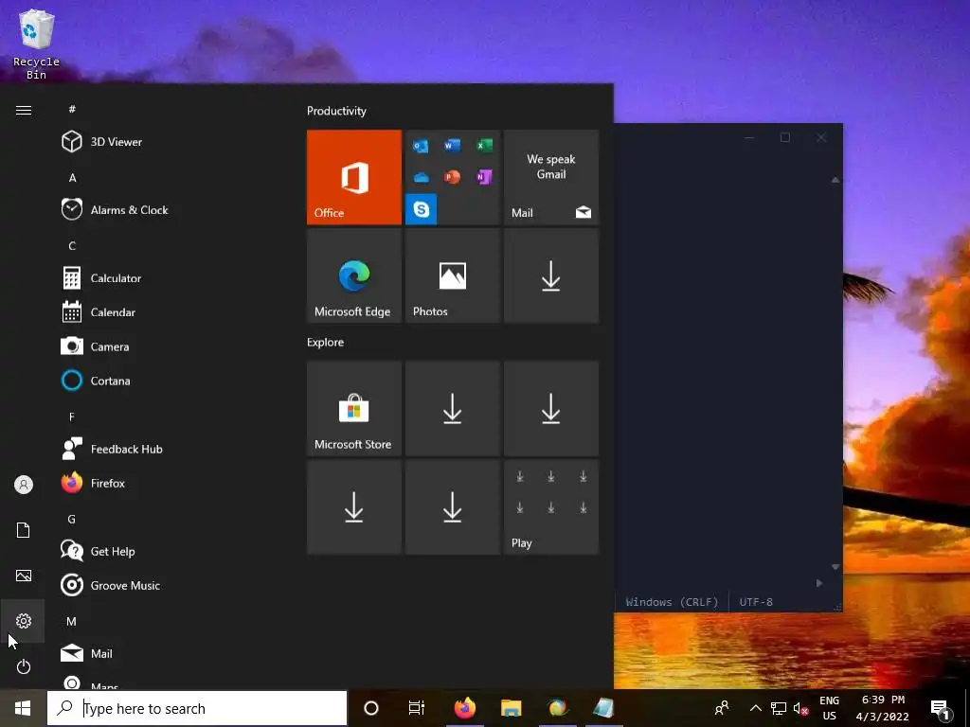Click the letter C group header
Image resolution: width=970 pixels, height=727 pixels.
(x=72, y=246)
